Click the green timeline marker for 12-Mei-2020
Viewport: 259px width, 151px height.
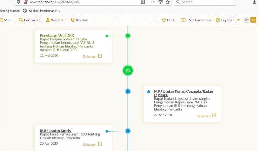pos(128,36)
